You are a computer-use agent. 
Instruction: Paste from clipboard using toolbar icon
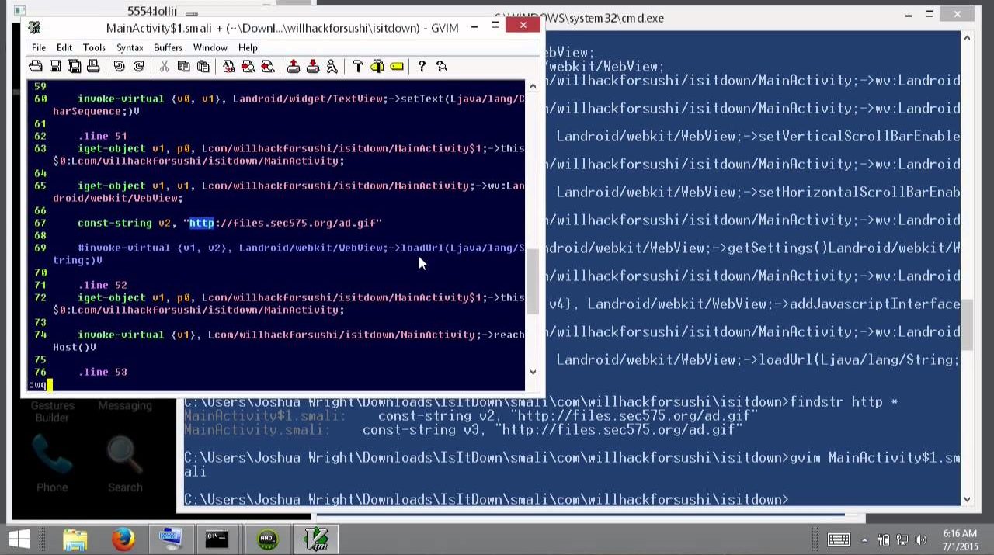203,67
